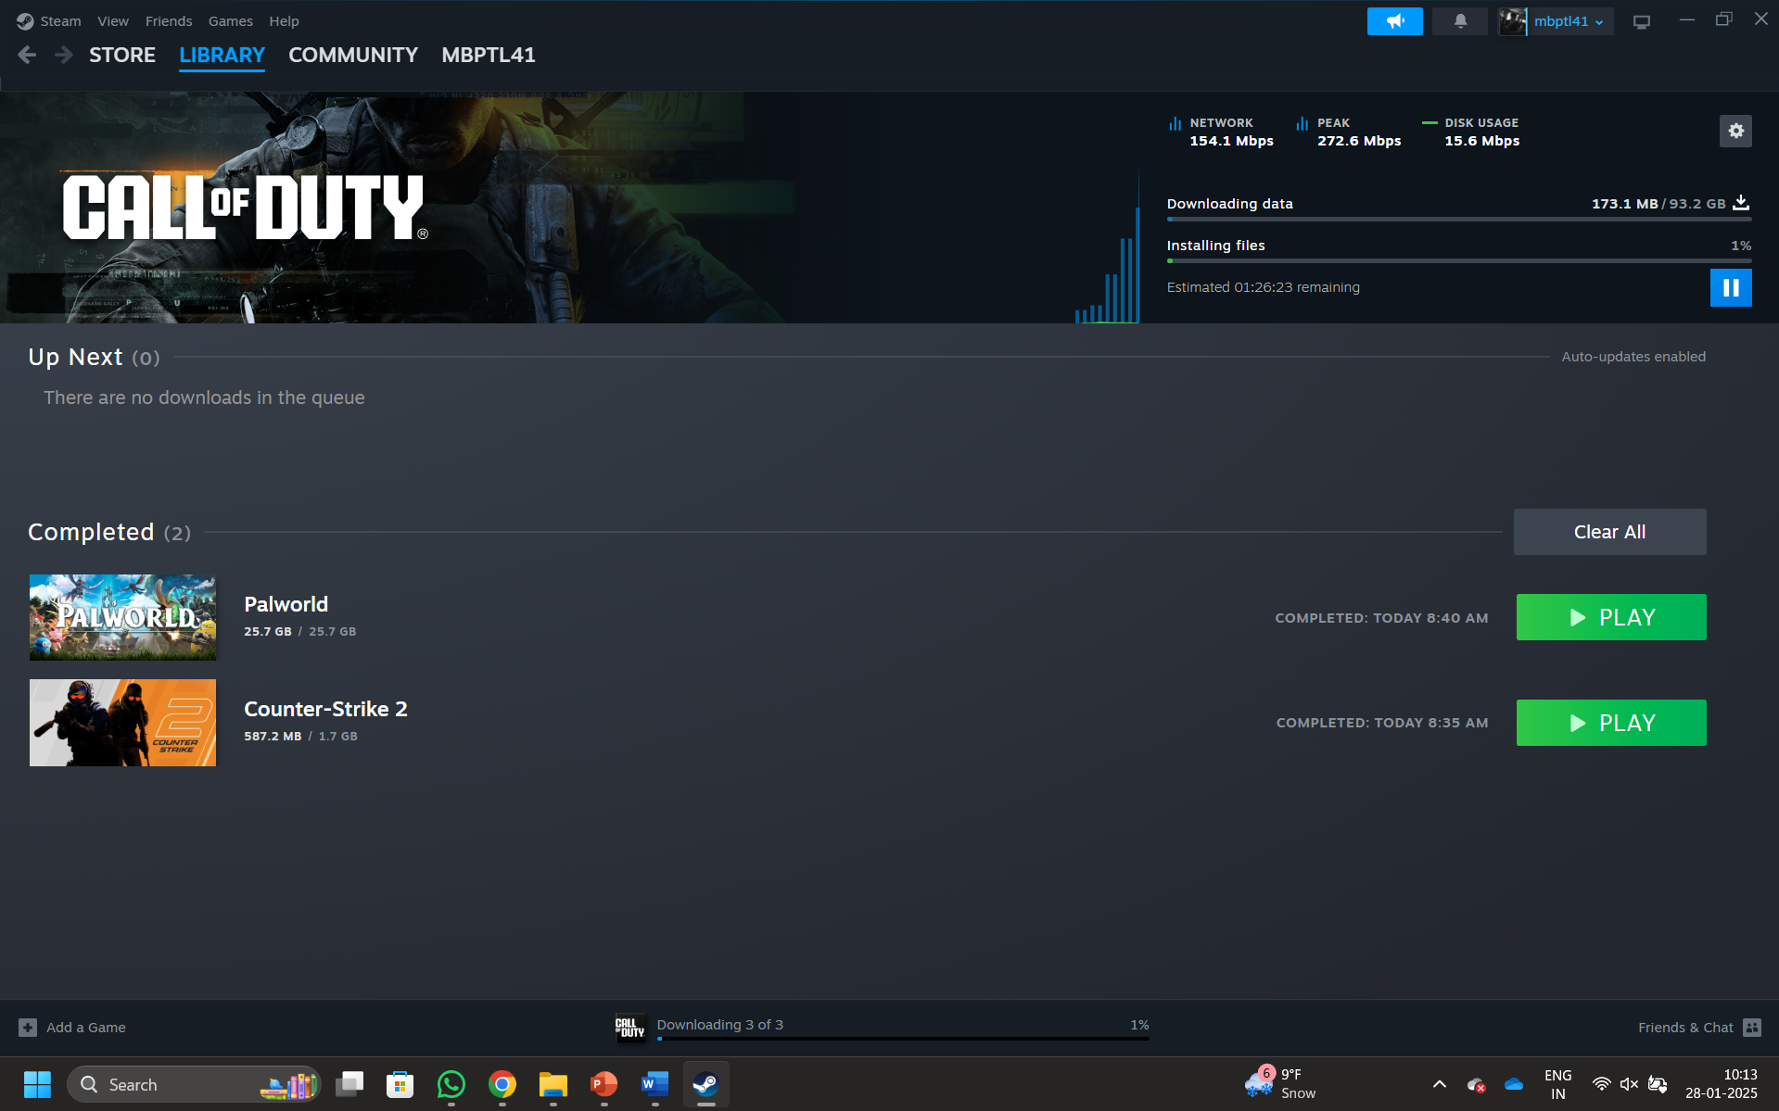Switch to the COMMUNITY tab
The image size is (1779, 1111).
353,56
